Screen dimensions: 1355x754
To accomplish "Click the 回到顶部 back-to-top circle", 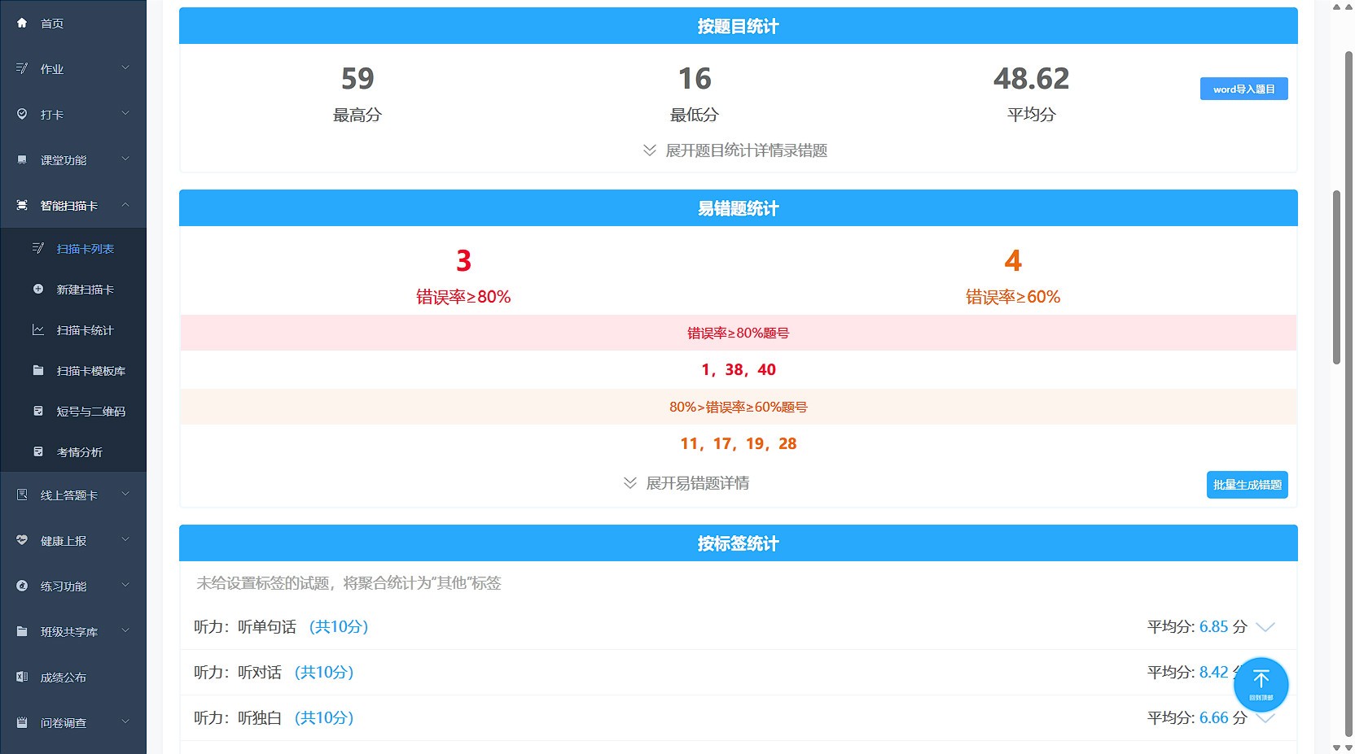I will click(1261, 684).
